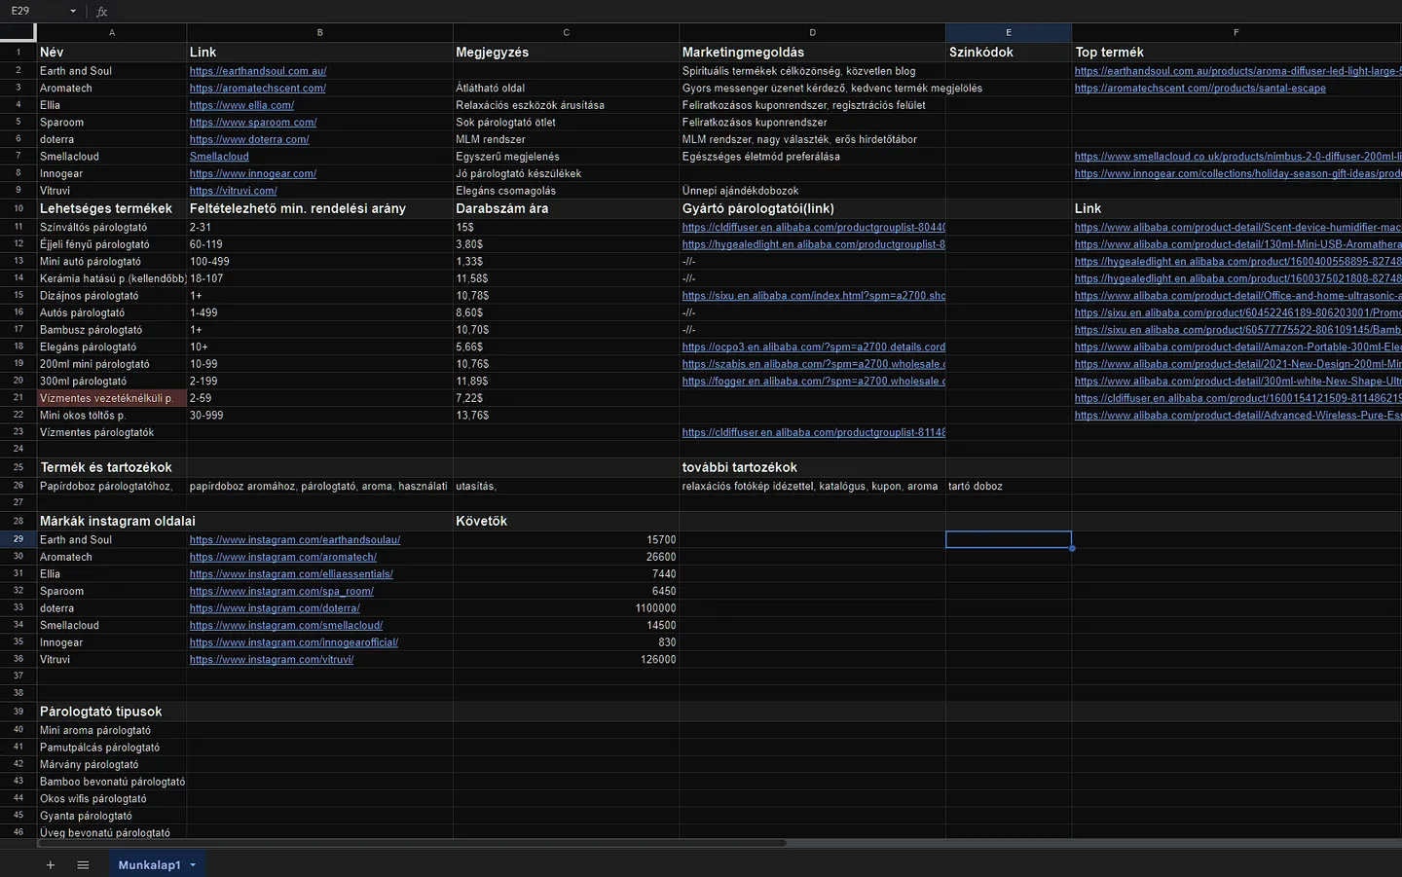The width and height of the screenshot is (1402, 877).
Task: Select the 'Megjegyzés' header cell
Action: pyautogui.click(x=566, y=53)
